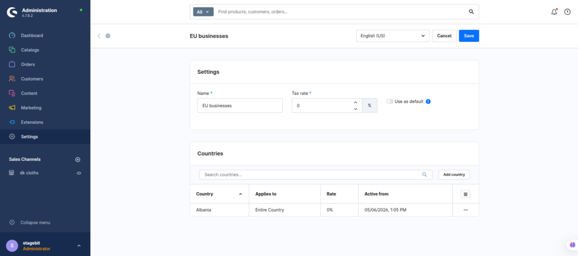
Task: Toggle the Use as default switch
Action: coord(389,101)
